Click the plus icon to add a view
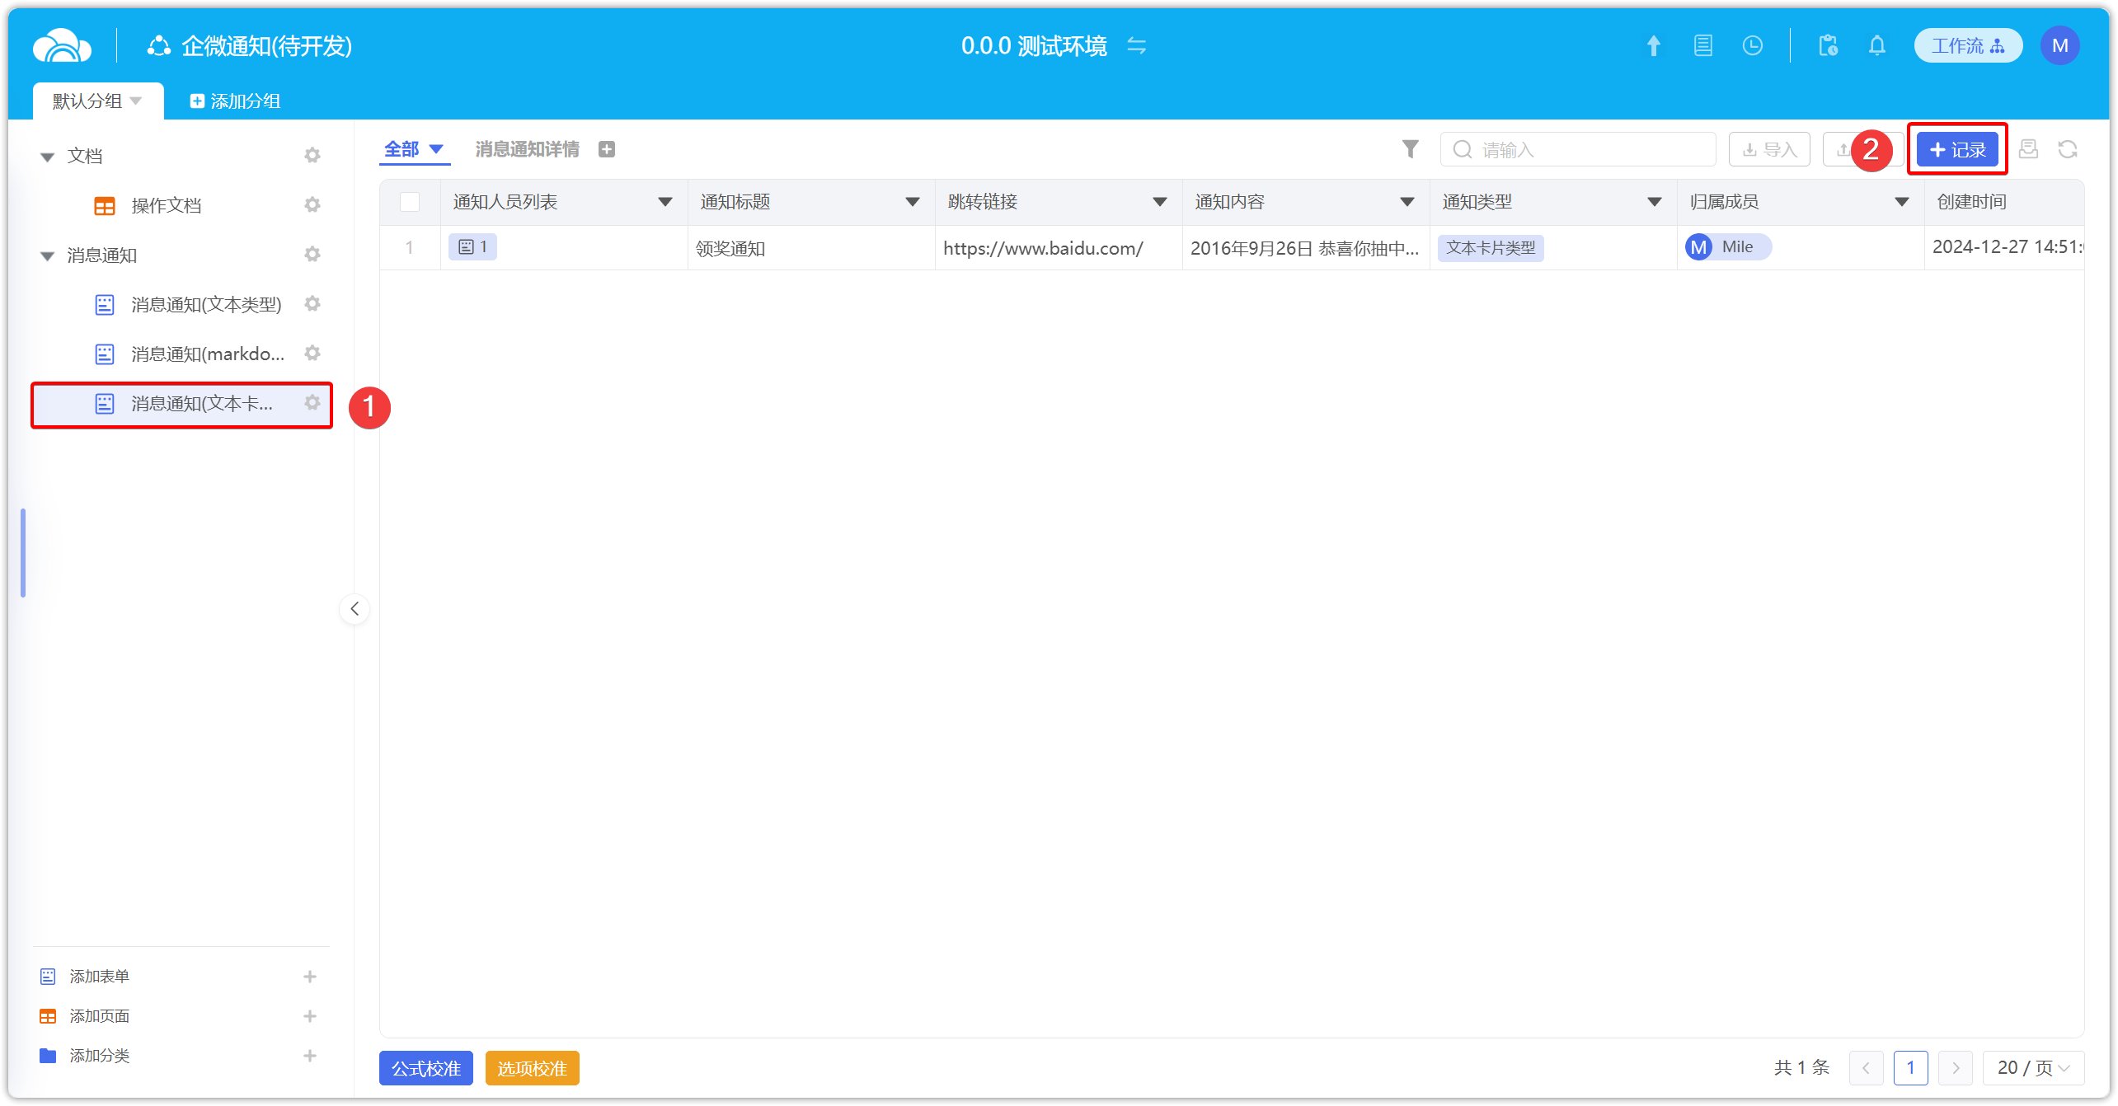This screenshot has height=1106, width=2118. [607, 149]
